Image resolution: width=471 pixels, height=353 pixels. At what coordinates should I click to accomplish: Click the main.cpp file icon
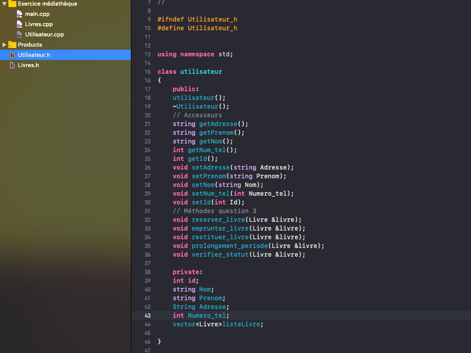pos(19,14)
